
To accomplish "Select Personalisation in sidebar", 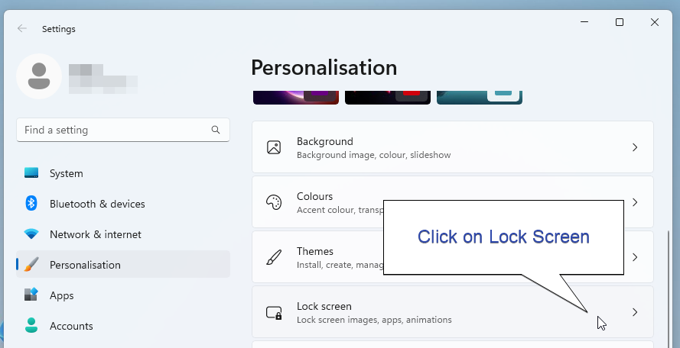I will click(x=123, y=264).
